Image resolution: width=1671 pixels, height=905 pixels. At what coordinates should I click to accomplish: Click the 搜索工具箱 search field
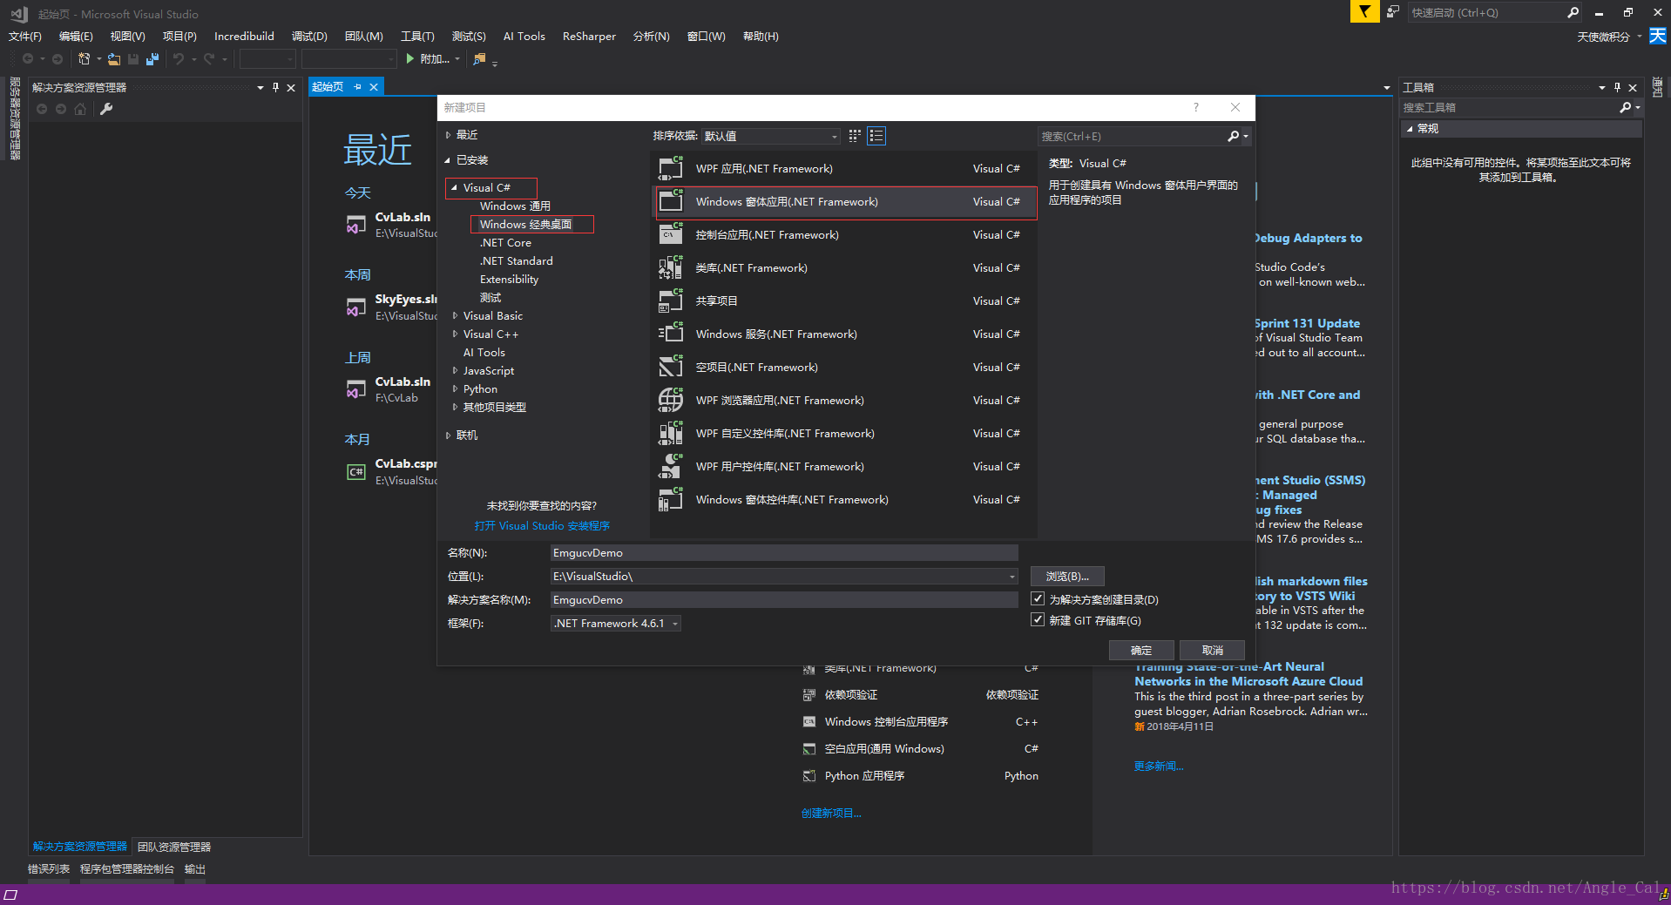pyautogui.click(x=1509, y=107)
